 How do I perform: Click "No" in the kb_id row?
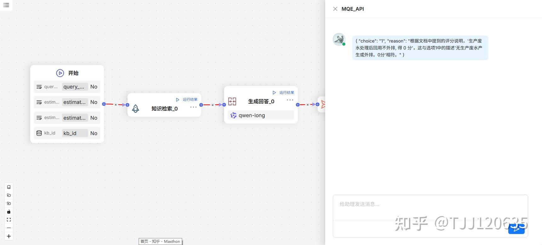94,133
